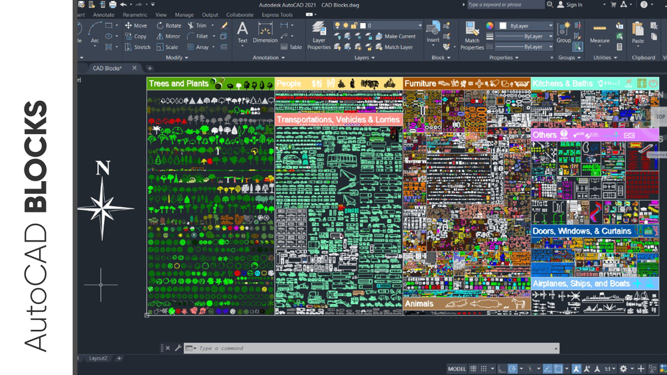Click the Group tool
667x375 pixels.
[x=563, y=33]
